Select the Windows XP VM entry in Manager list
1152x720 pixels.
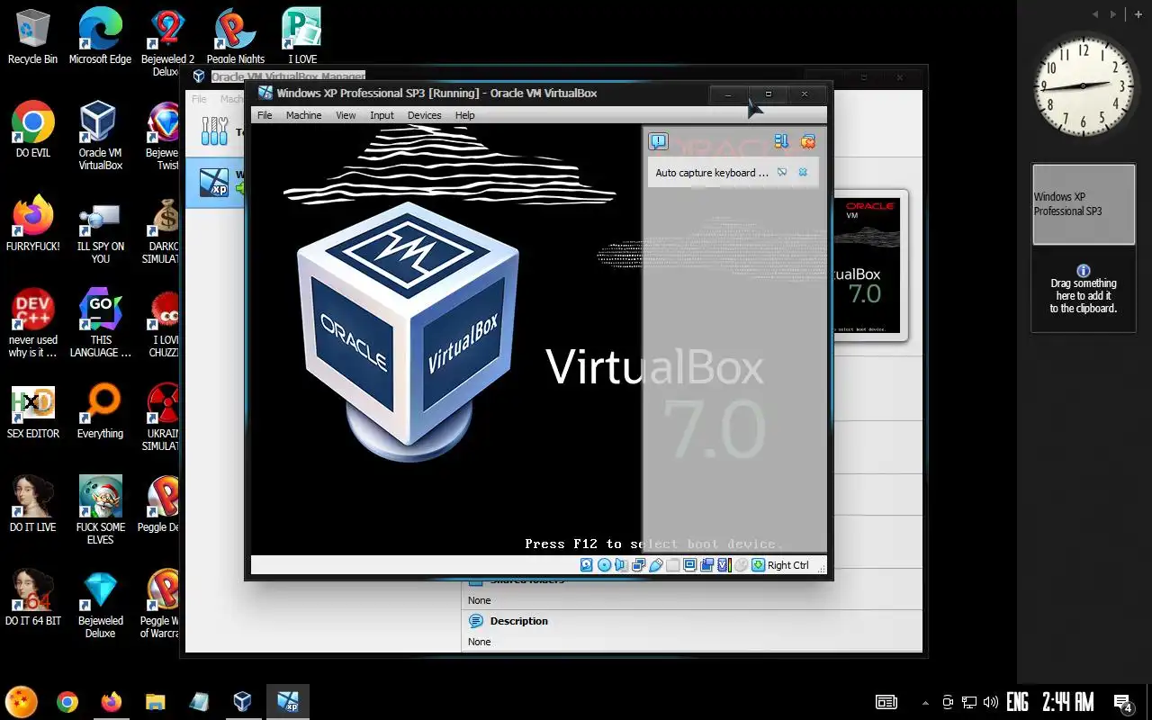[x=214, y=183]
